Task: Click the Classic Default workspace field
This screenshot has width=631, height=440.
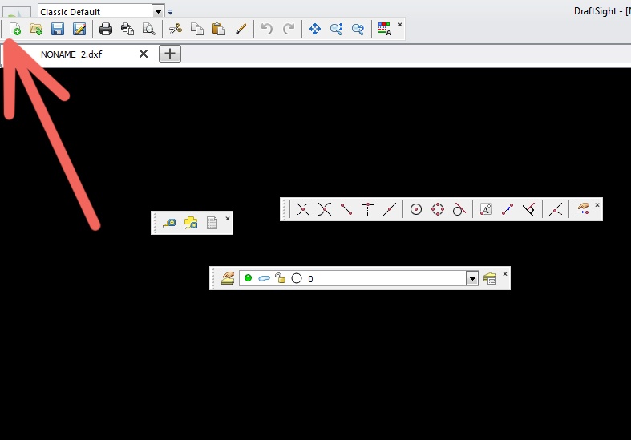Action: pos(95,12)
